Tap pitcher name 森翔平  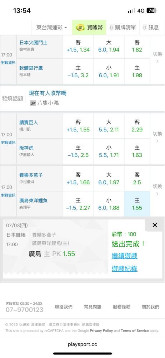pos(25,207)
